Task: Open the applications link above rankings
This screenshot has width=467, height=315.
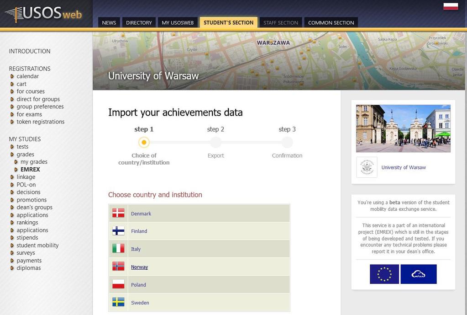Action: (x=32, y=215)
